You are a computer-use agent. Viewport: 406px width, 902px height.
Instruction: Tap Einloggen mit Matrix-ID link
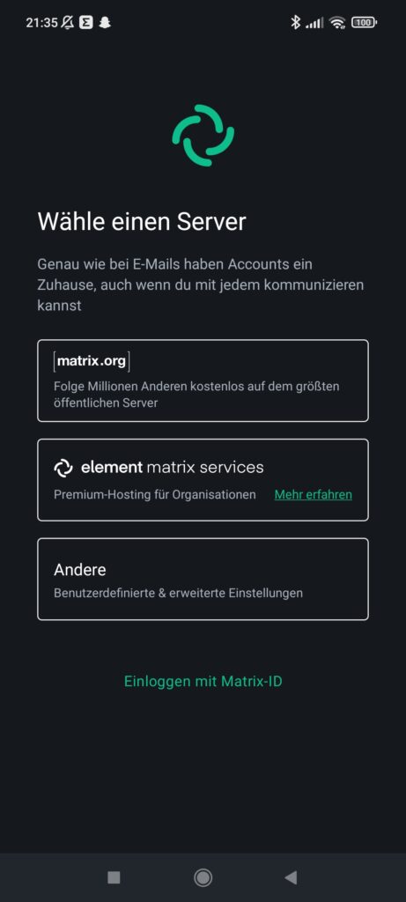203,681
